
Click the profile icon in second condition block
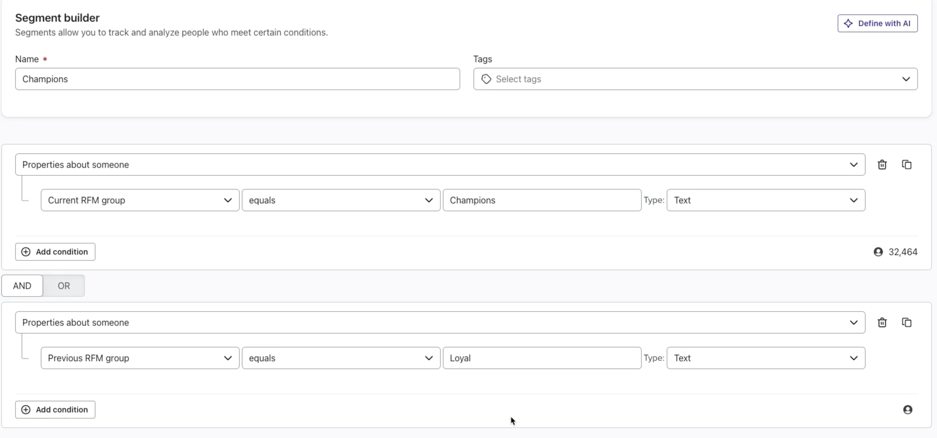pyautogui.click(x=908, y=409)
